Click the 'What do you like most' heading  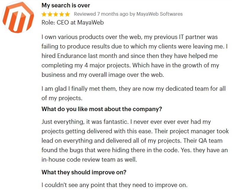coord(102,109)
